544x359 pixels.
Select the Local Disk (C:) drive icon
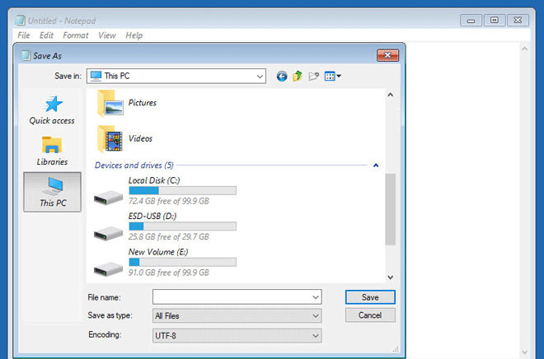coord(108,198)
